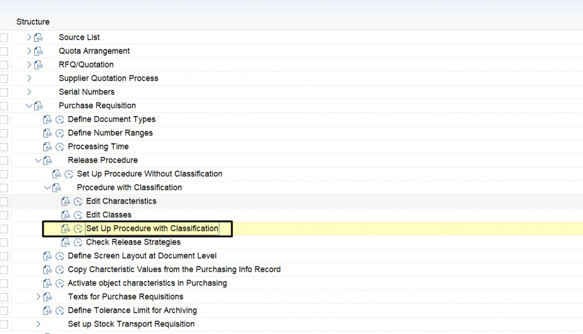
Task: Select the Check Release Strategies entry
Action: (x=133, y=242)
